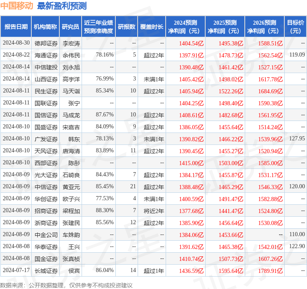
Task: Click the 数据来源 footnote text
Action: point(66,285)
